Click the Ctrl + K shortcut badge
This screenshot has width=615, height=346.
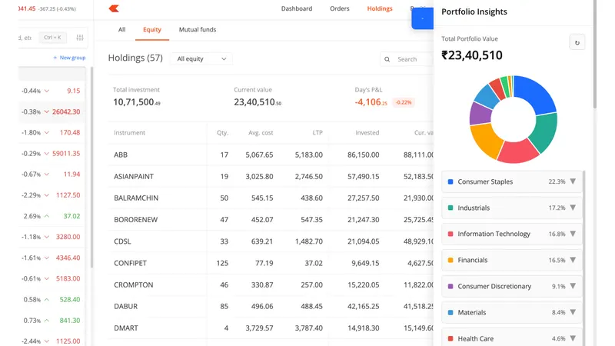click(x=52, y=38)
